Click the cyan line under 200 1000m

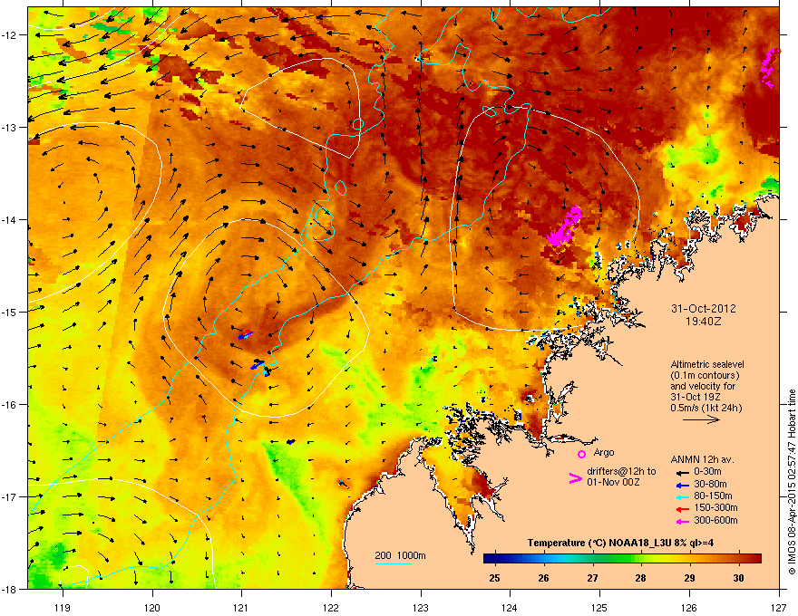(393, 563)
